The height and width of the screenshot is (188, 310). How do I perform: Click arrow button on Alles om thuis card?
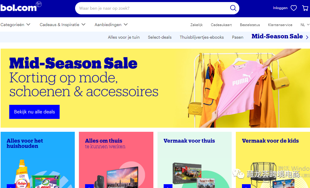click(89, 186)
